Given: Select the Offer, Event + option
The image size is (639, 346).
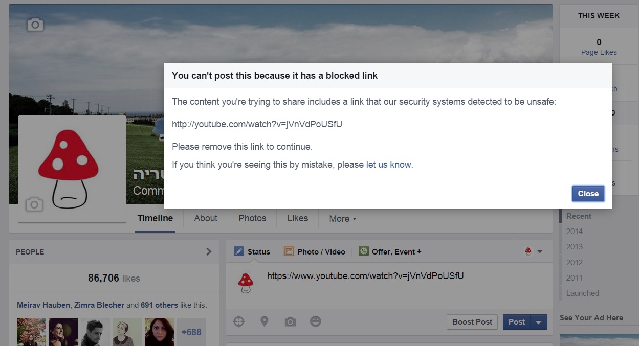Looking at the screenshot, I should (390, 251).
